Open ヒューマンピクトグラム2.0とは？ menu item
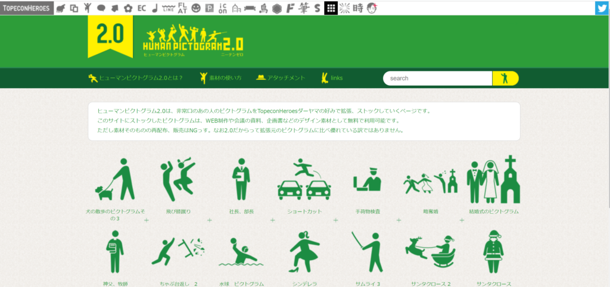This screenshot has height=287, width=610. tap(136, 78)
